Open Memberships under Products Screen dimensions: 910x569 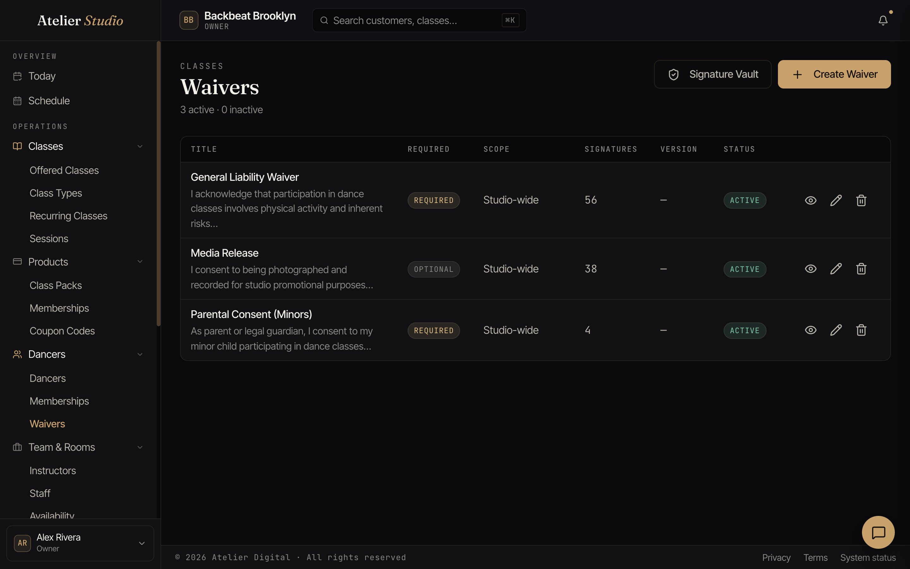pyautogui.click(x=59, y=308)
